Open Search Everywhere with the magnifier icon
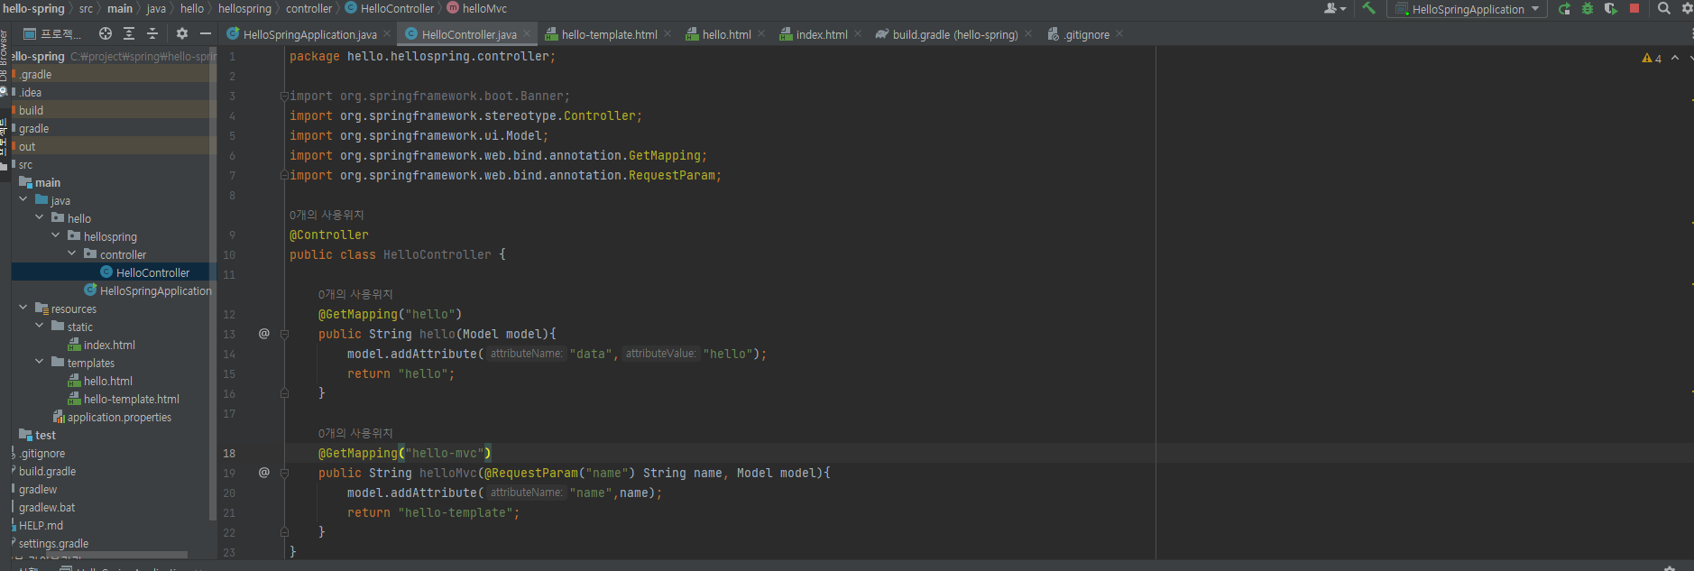 tap(1664, 9)
